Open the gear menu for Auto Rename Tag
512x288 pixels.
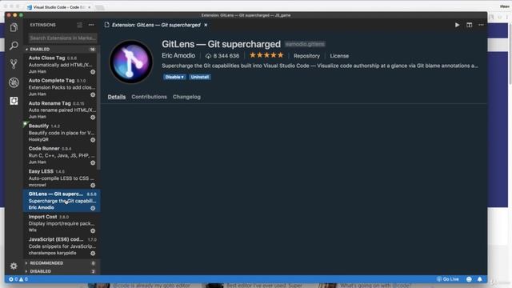pos(93,118)
